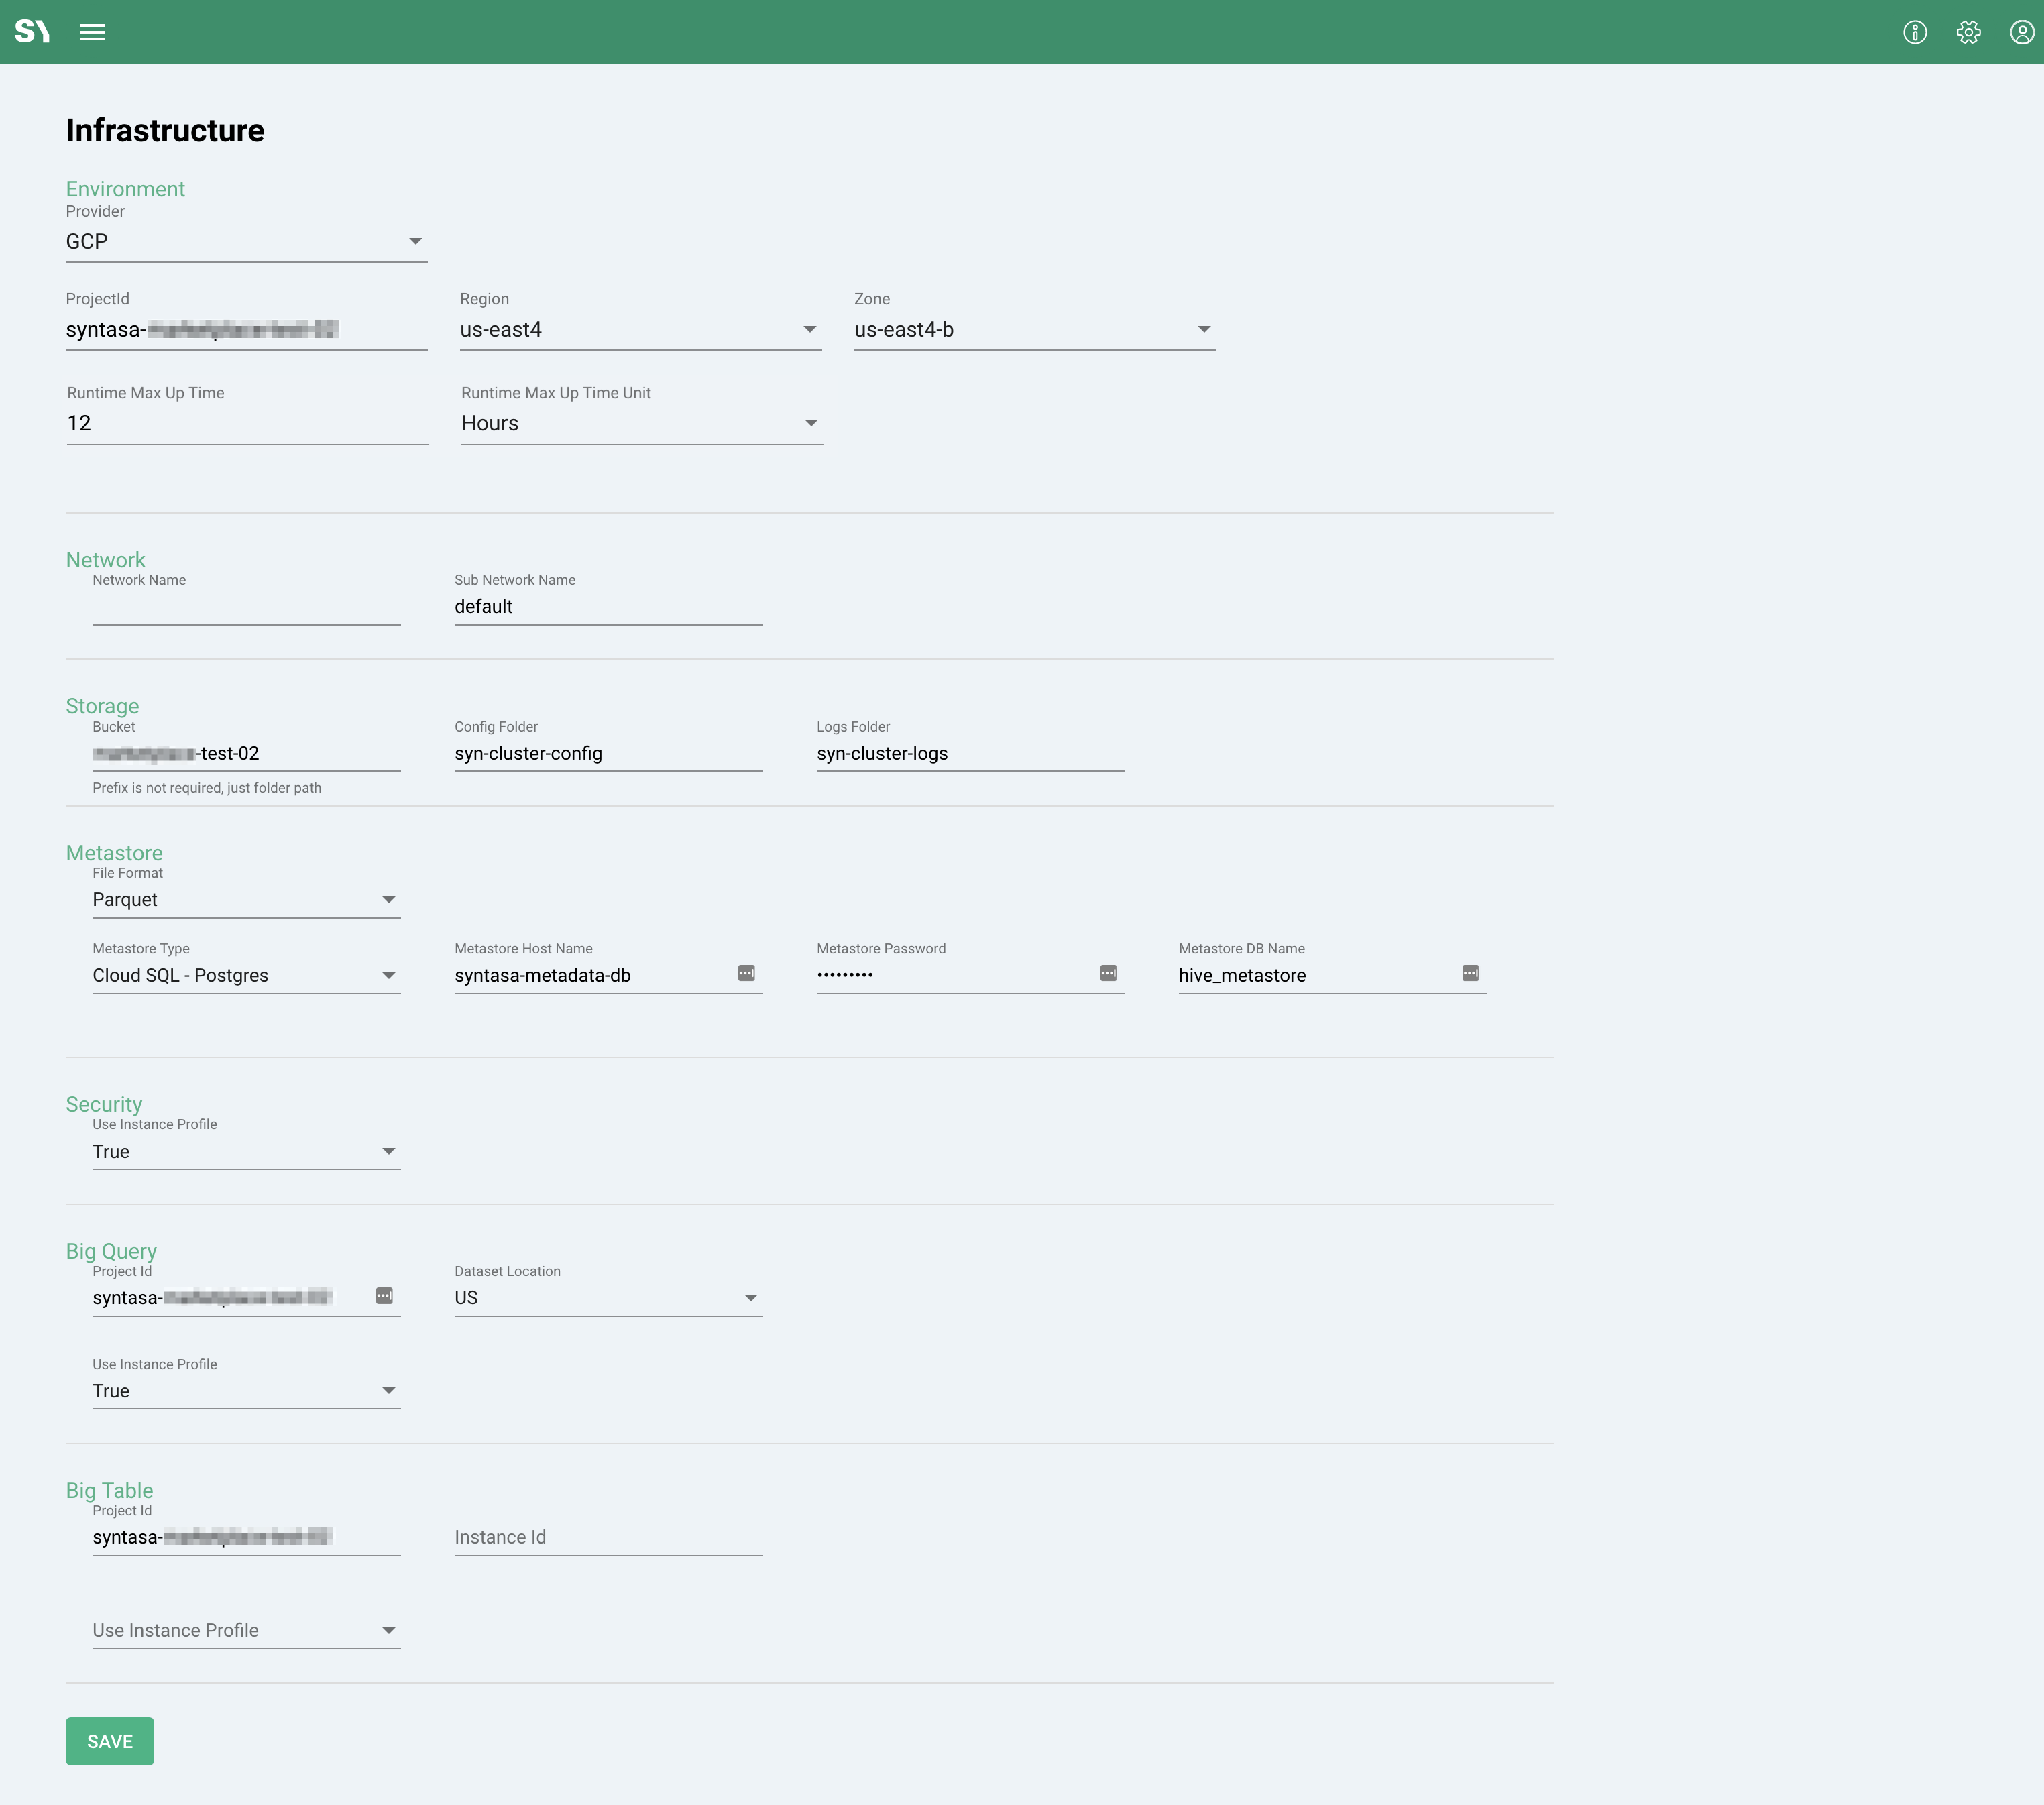Click the Metastore Password field icon
The image size is (2044, 1805).
pyautogui.click(x=1108, y=973)
